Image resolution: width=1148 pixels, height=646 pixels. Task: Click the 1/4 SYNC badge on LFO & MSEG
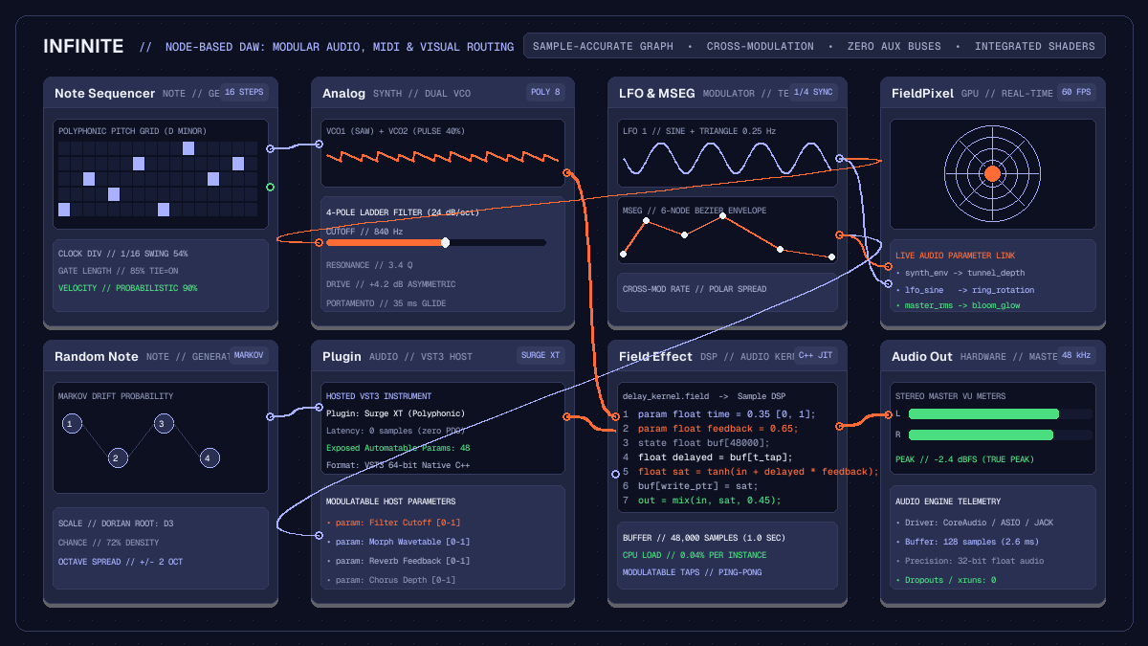point(813,93)
